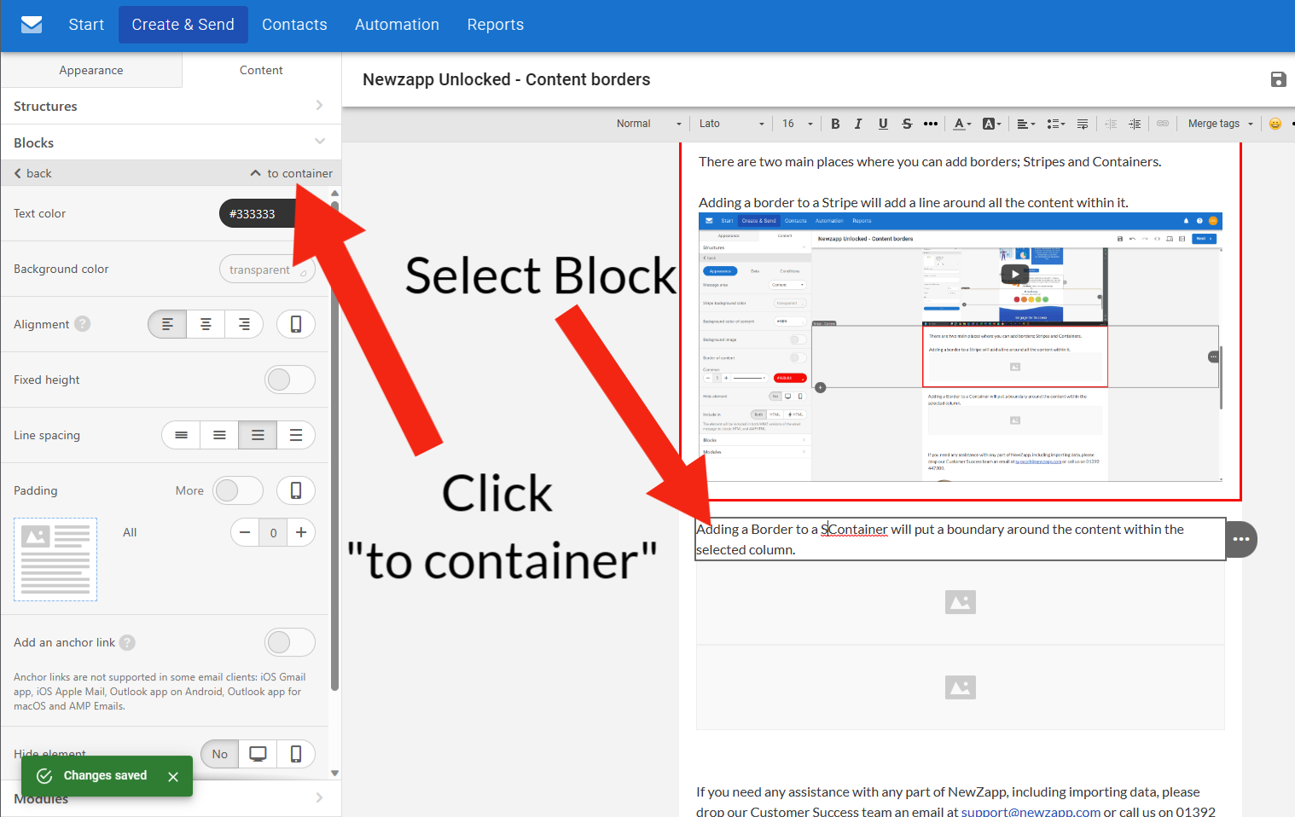
Task: Open more text formatting options ellipsis
Action: (x=931, y=124)
